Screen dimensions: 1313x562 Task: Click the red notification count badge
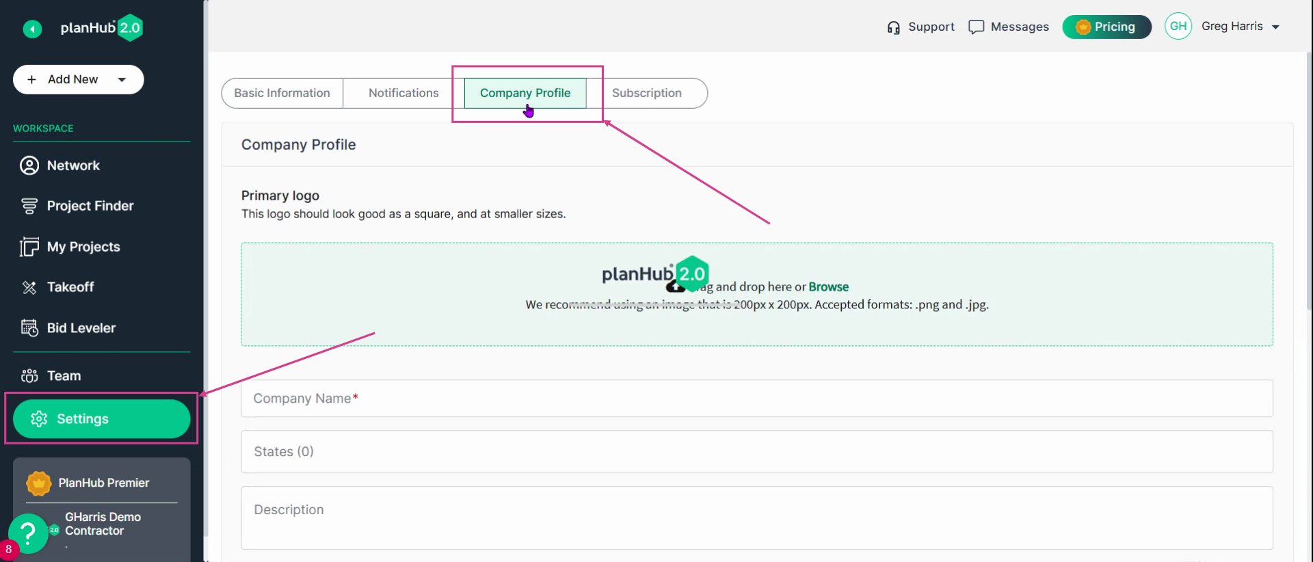click(8, 550)
